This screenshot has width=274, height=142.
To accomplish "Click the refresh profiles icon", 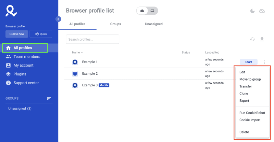I will (252, 39).
